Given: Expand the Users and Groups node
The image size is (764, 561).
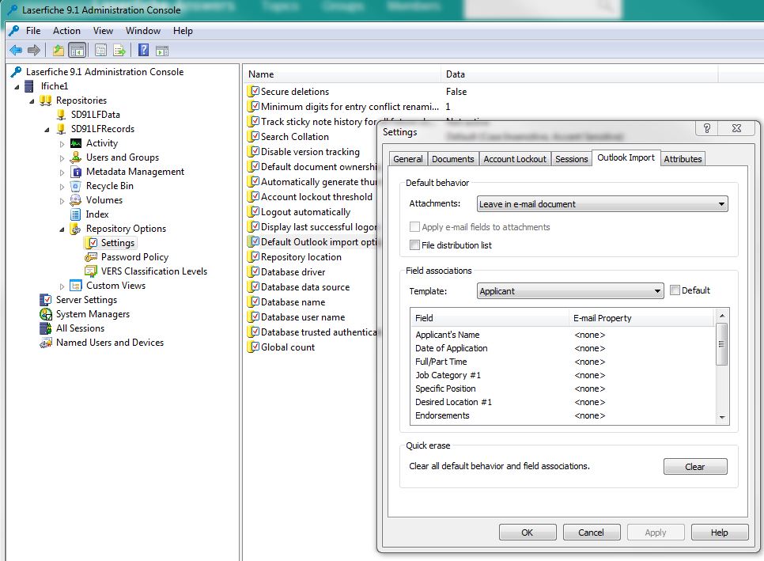Looking at the screenshot, I should point(62,158).
